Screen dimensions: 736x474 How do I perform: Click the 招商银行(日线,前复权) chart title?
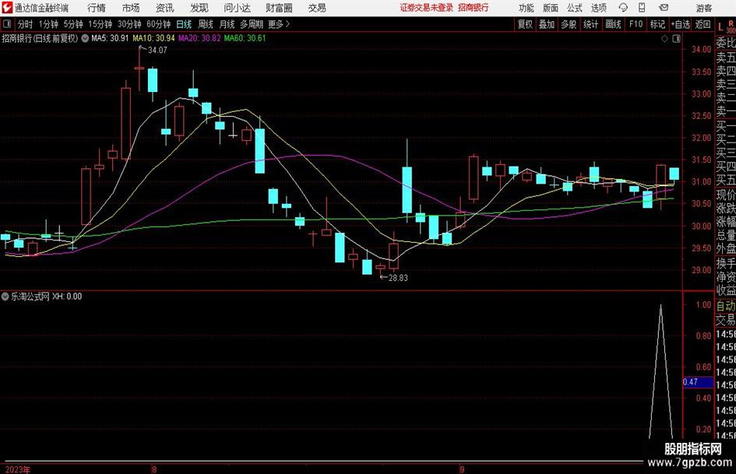tap(40, 38)
